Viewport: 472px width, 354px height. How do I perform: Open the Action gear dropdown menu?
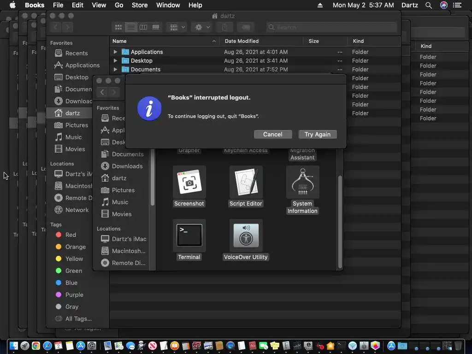(202, 27)
